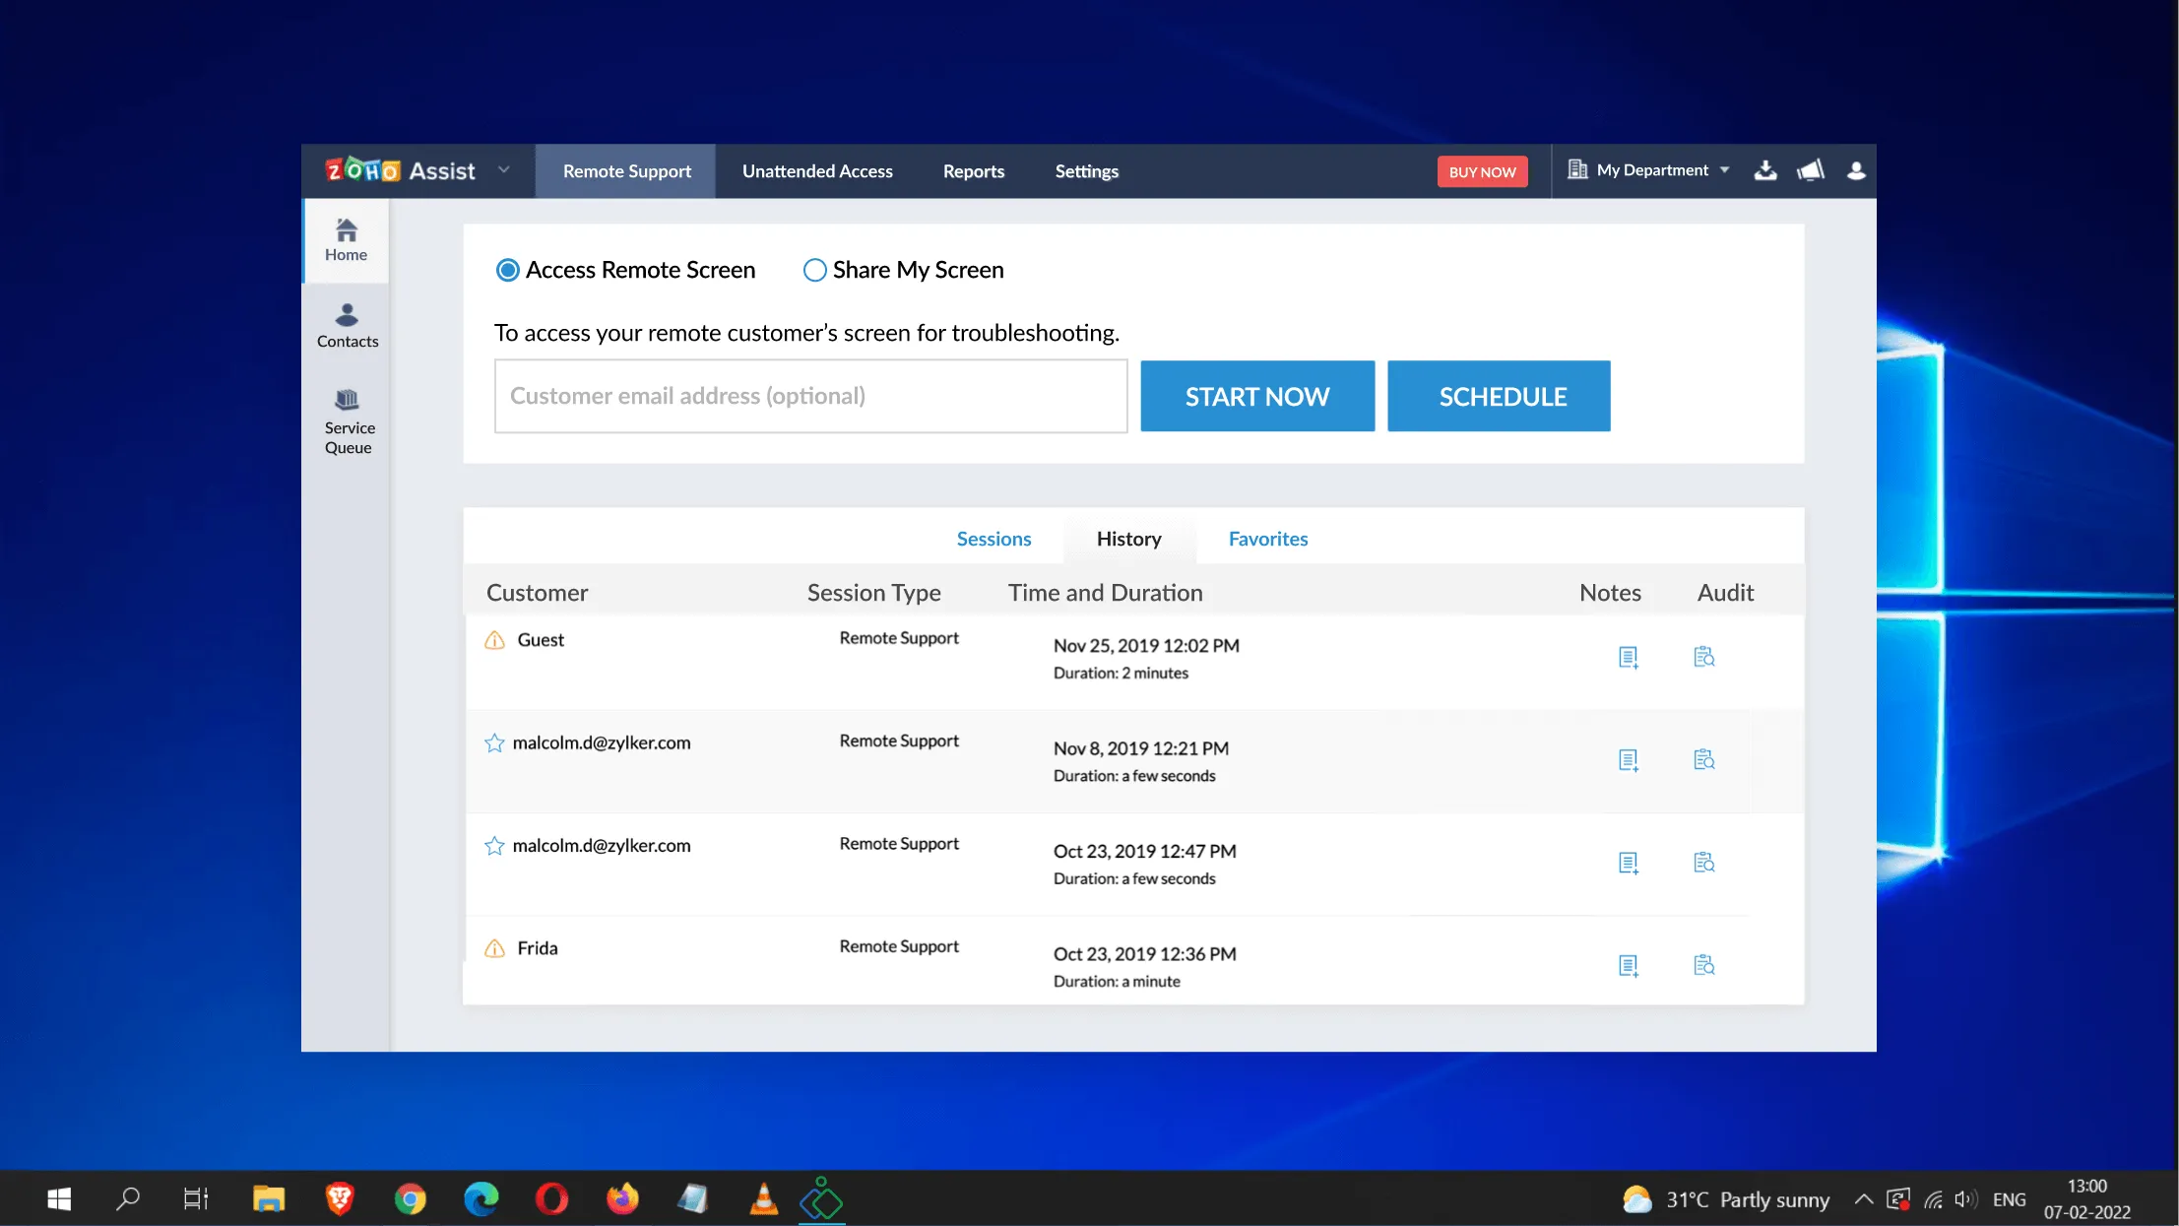2179x1226 pixels.
Task: Click the START NOW button
Action: click(x=1255, y=395)
